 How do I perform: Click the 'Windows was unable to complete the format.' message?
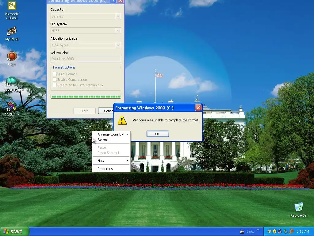[166, 120]
